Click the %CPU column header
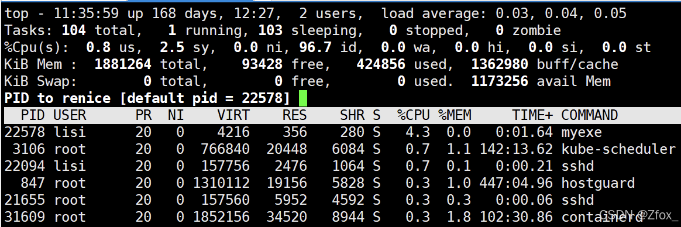 [x=413, y=115]
